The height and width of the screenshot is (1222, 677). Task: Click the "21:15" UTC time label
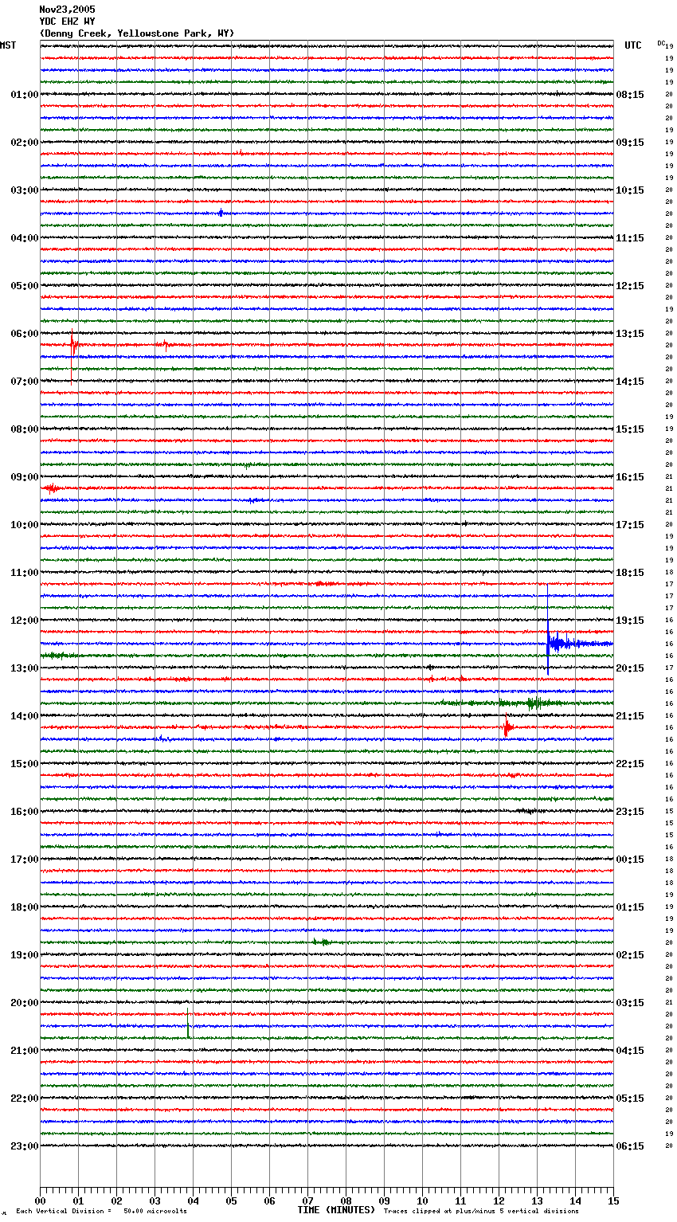click(x=630, y=716)
